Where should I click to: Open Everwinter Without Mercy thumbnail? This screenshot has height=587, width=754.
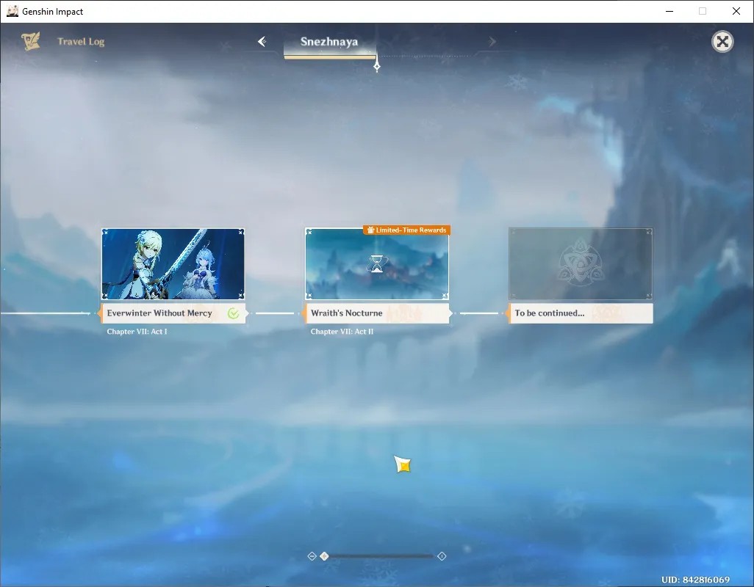[x=173, y=264]
